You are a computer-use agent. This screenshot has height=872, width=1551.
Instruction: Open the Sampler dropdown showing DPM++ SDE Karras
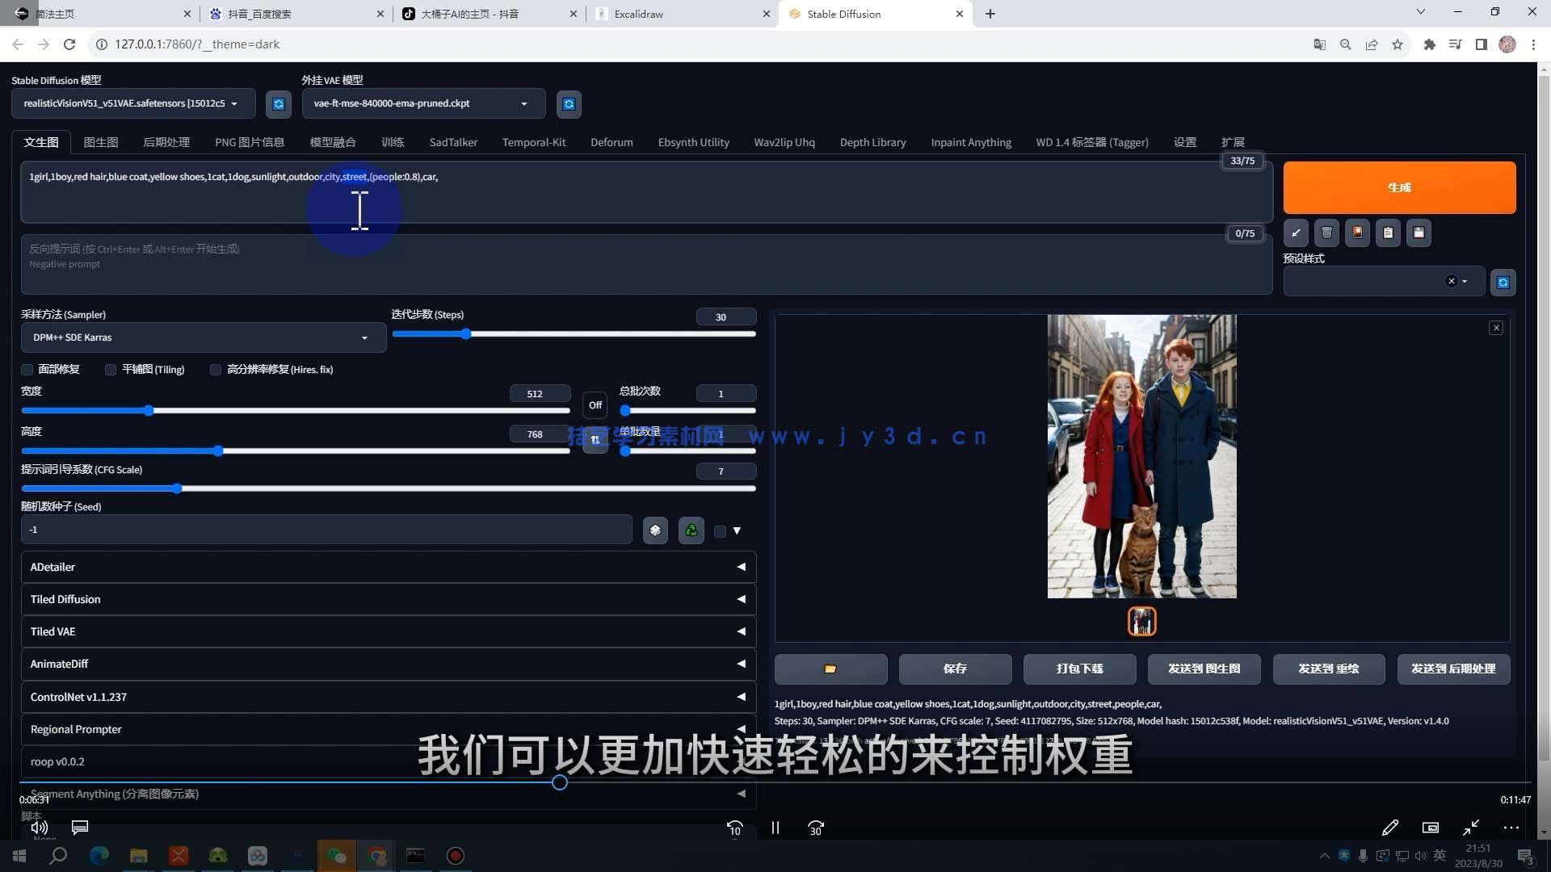tap(202, 337)
